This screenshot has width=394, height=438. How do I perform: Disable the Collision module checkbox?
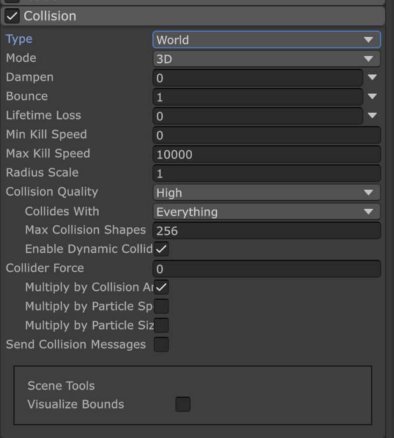(x=12, y=16)
